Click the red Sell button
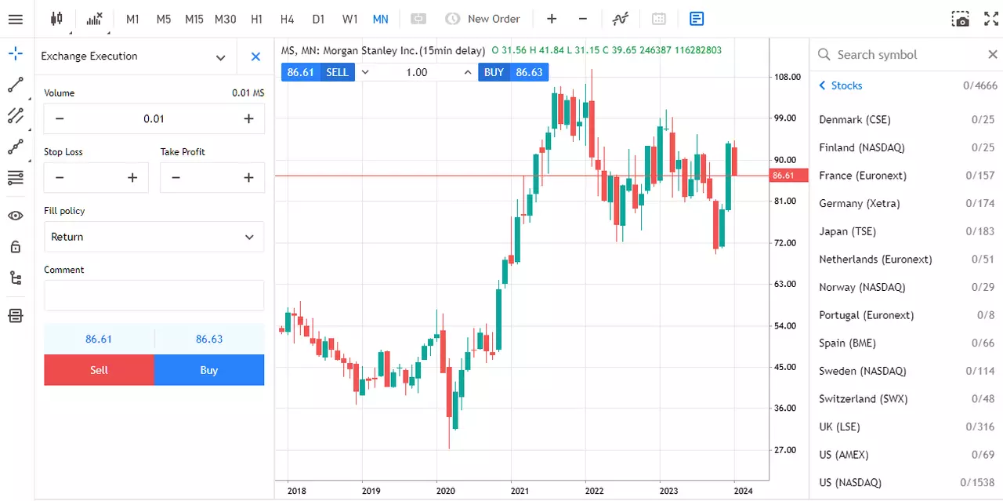 coord(99,370)
